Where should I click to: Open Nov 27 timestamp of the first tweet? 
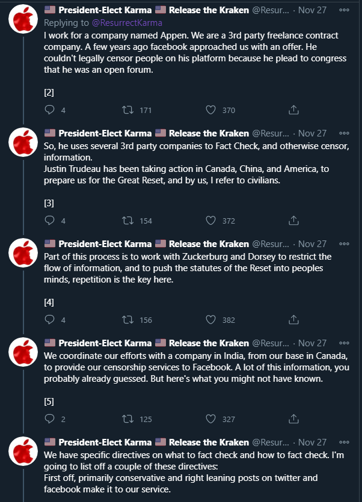tap(312, 10)
